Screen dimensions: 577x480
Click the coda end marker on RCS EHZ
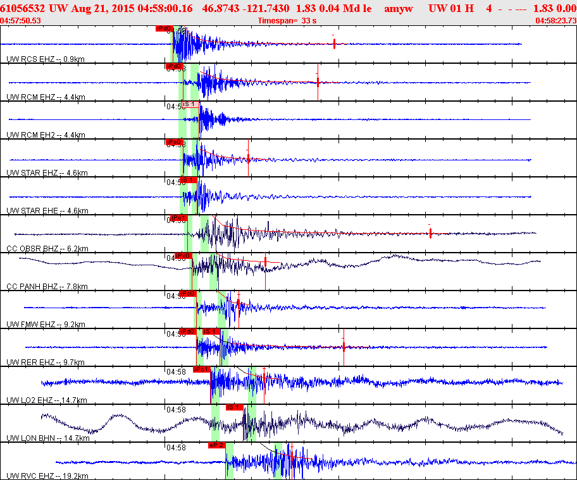coord(334,44)
